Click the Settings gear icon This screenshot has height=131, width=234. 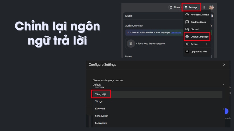pos(186,7)
